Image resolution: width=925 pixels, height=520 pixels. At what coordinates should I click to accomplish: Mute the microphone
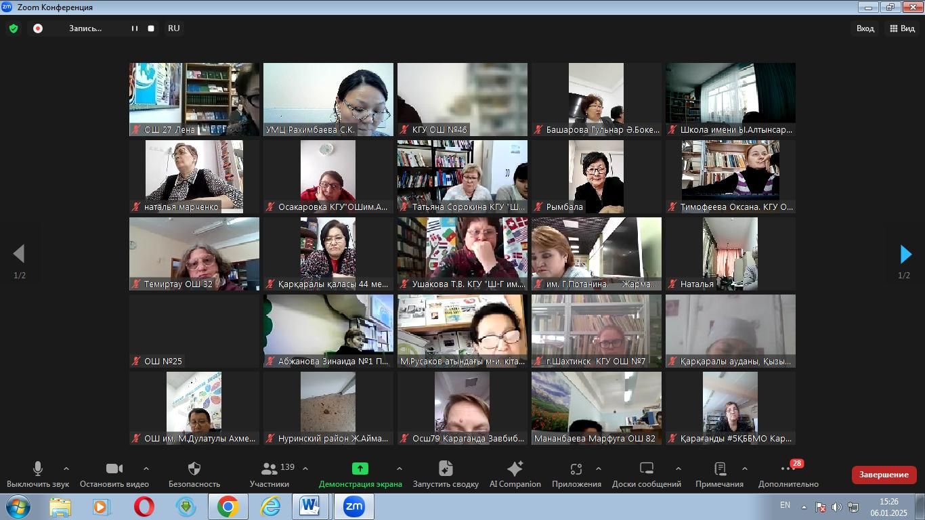(x=38, y=469)
